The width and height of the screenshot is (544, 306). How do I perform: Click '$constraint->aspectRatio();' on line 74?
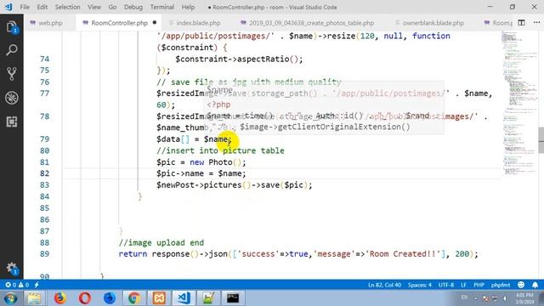[x=239, y=59]
